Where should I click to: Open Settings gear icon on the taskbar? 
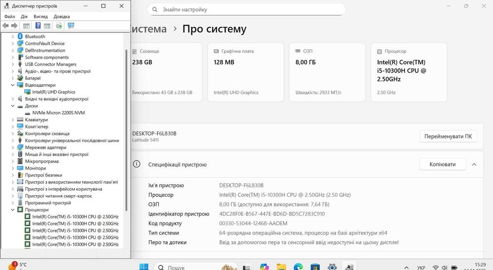(332, 267)
